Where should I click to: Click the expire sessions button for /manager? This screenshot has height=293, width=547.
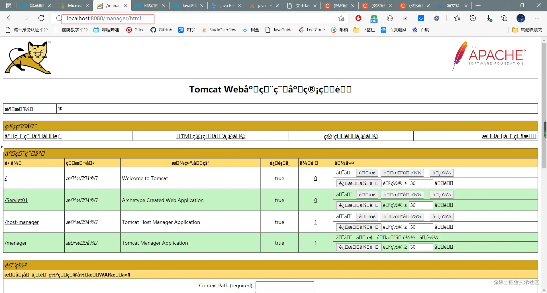point(359,247)
